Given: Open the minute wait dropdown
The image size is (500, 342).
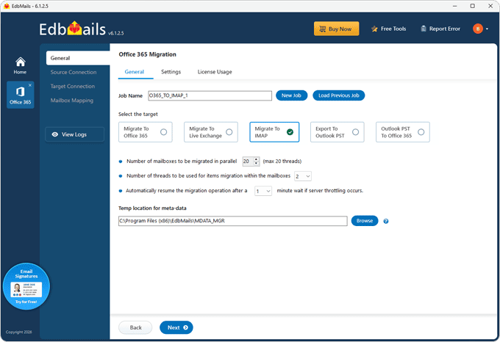Looking at the screenshot, I should pyautogui.click(x=263, y=191).
